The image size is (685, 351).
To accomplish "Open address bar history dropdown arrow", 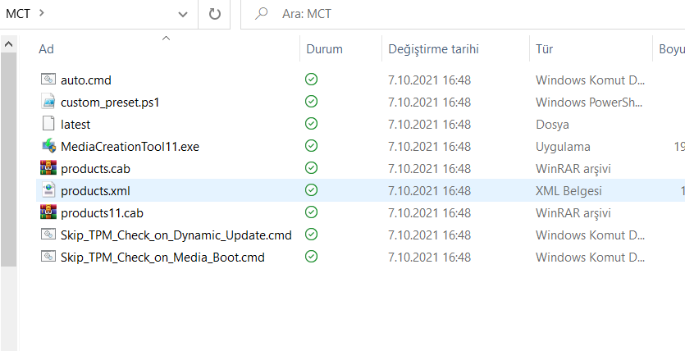I will (182, 14).
